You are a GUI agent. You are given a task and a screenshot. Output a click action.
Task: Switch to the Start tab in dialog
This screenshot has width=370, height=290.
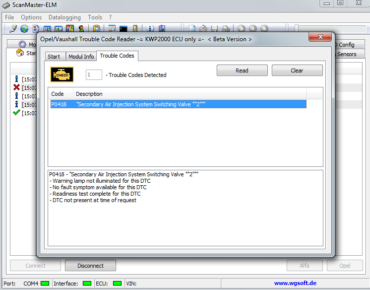[x=56, y=57]
